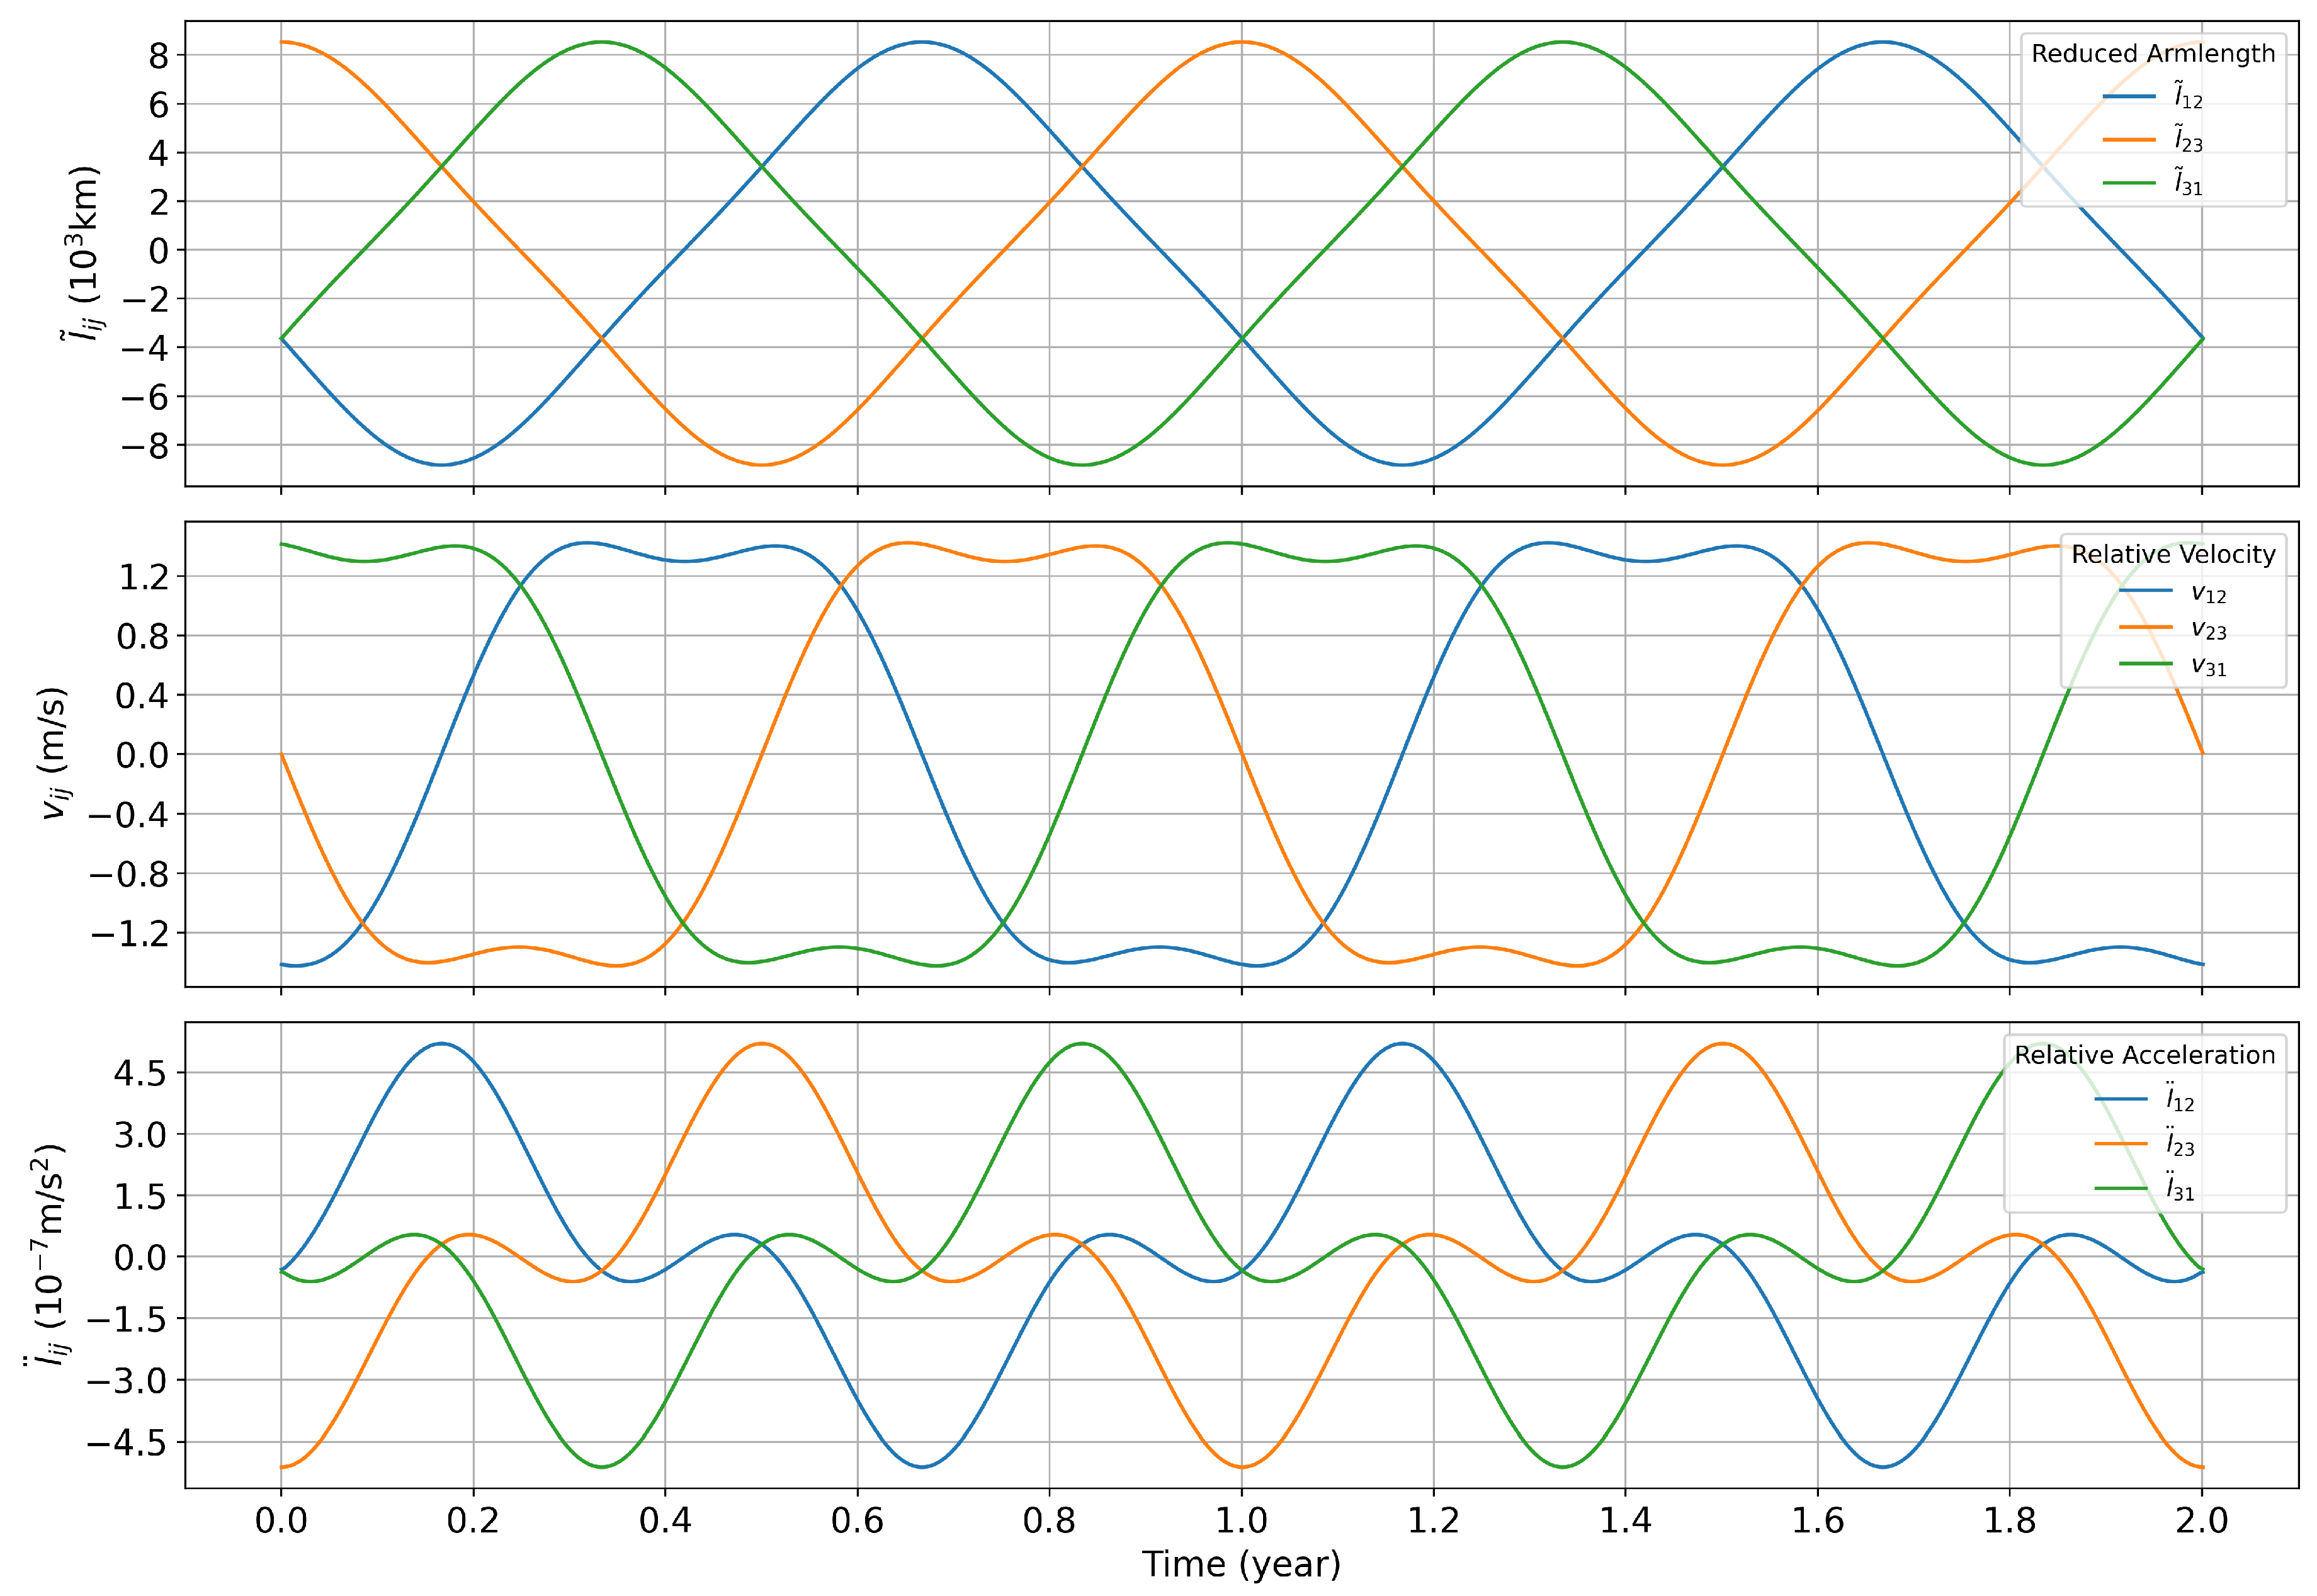Click the x-axis tick label 0.6
This screenshot has height=1596, width=2317.
[x=857, y=1520]
